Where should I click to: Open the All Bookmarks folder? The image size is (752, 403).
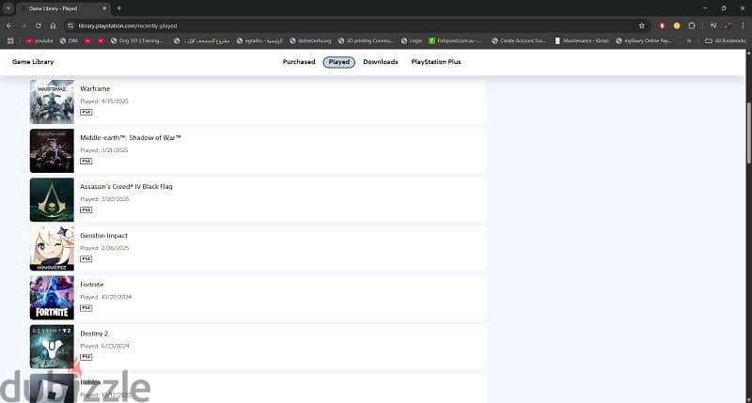click(x=726, y=41)
